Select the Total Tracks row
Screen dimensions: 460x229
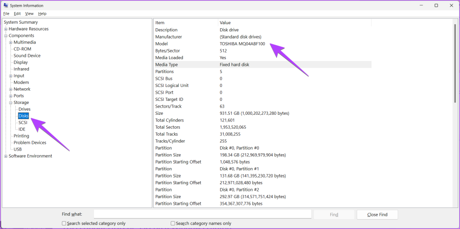coord(262,134)
